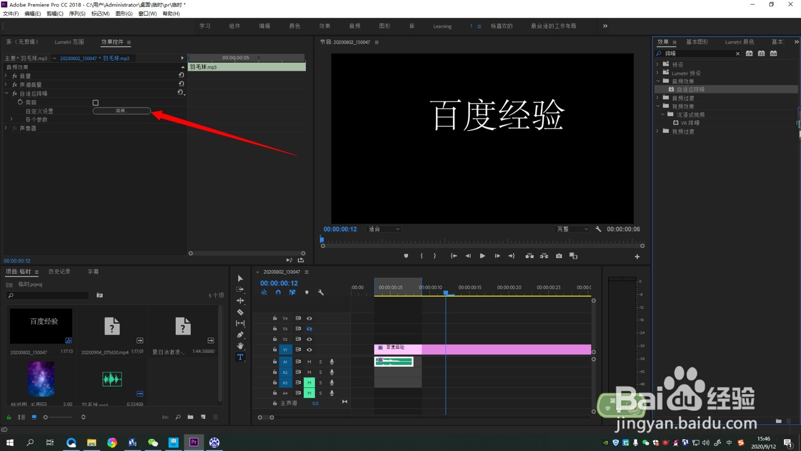The width and height of the screenshot is (801, 451).
Task: Click Mark In brace button
Action: pos(422,256)
